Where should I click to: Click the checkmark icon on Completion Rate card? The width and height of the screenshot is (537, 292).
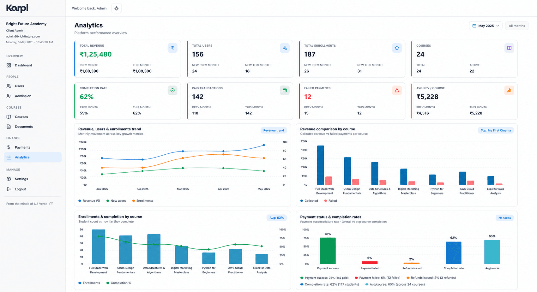(172, 90)
